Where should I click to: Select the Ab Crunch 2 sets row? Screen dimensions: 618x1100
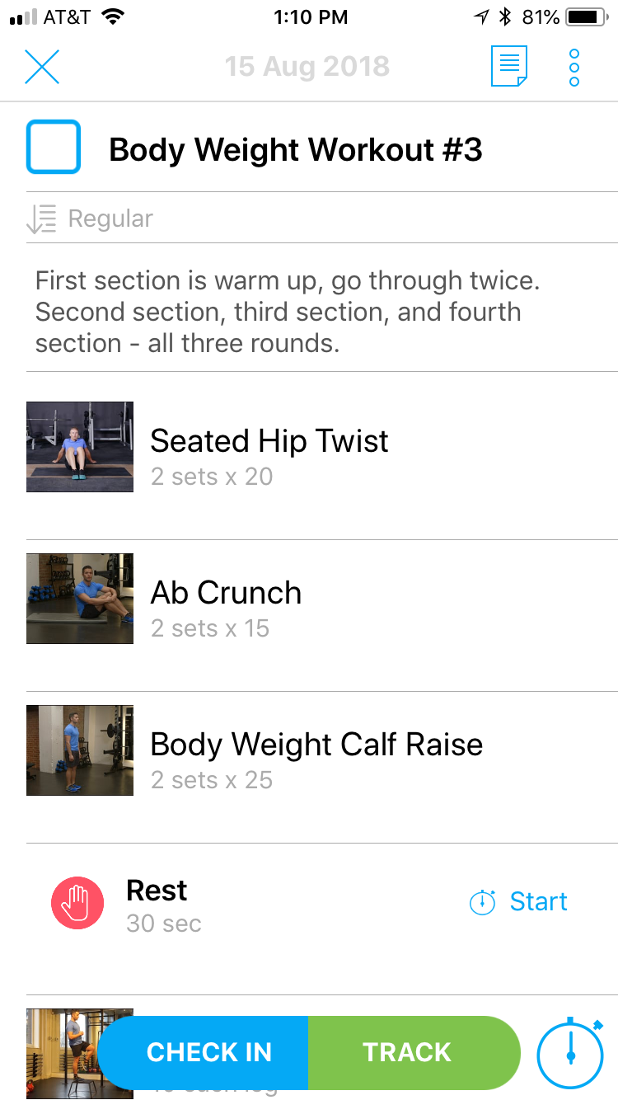(x=210, y=628)
